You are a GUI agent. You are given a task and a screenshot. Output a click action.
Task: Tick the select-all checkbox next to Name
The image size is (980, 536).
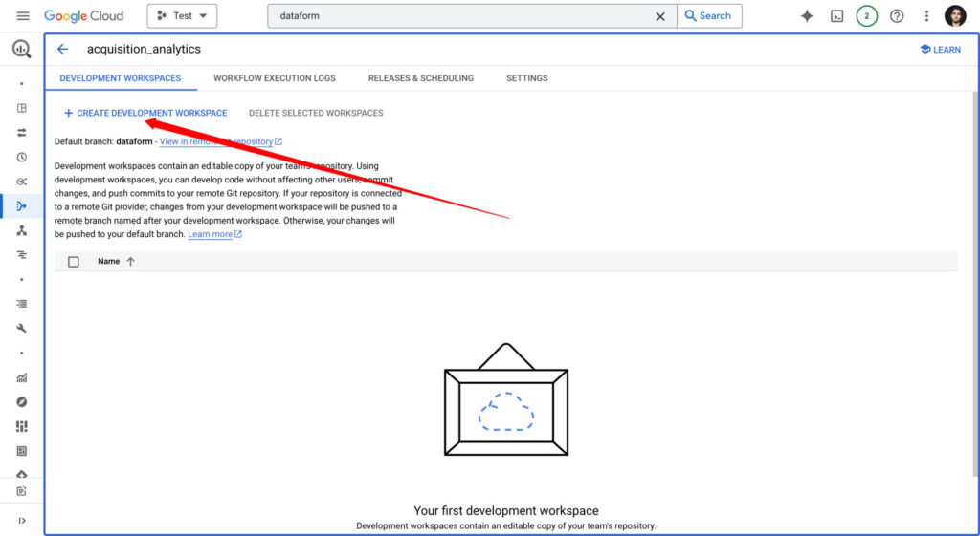(x=74, y=262)
